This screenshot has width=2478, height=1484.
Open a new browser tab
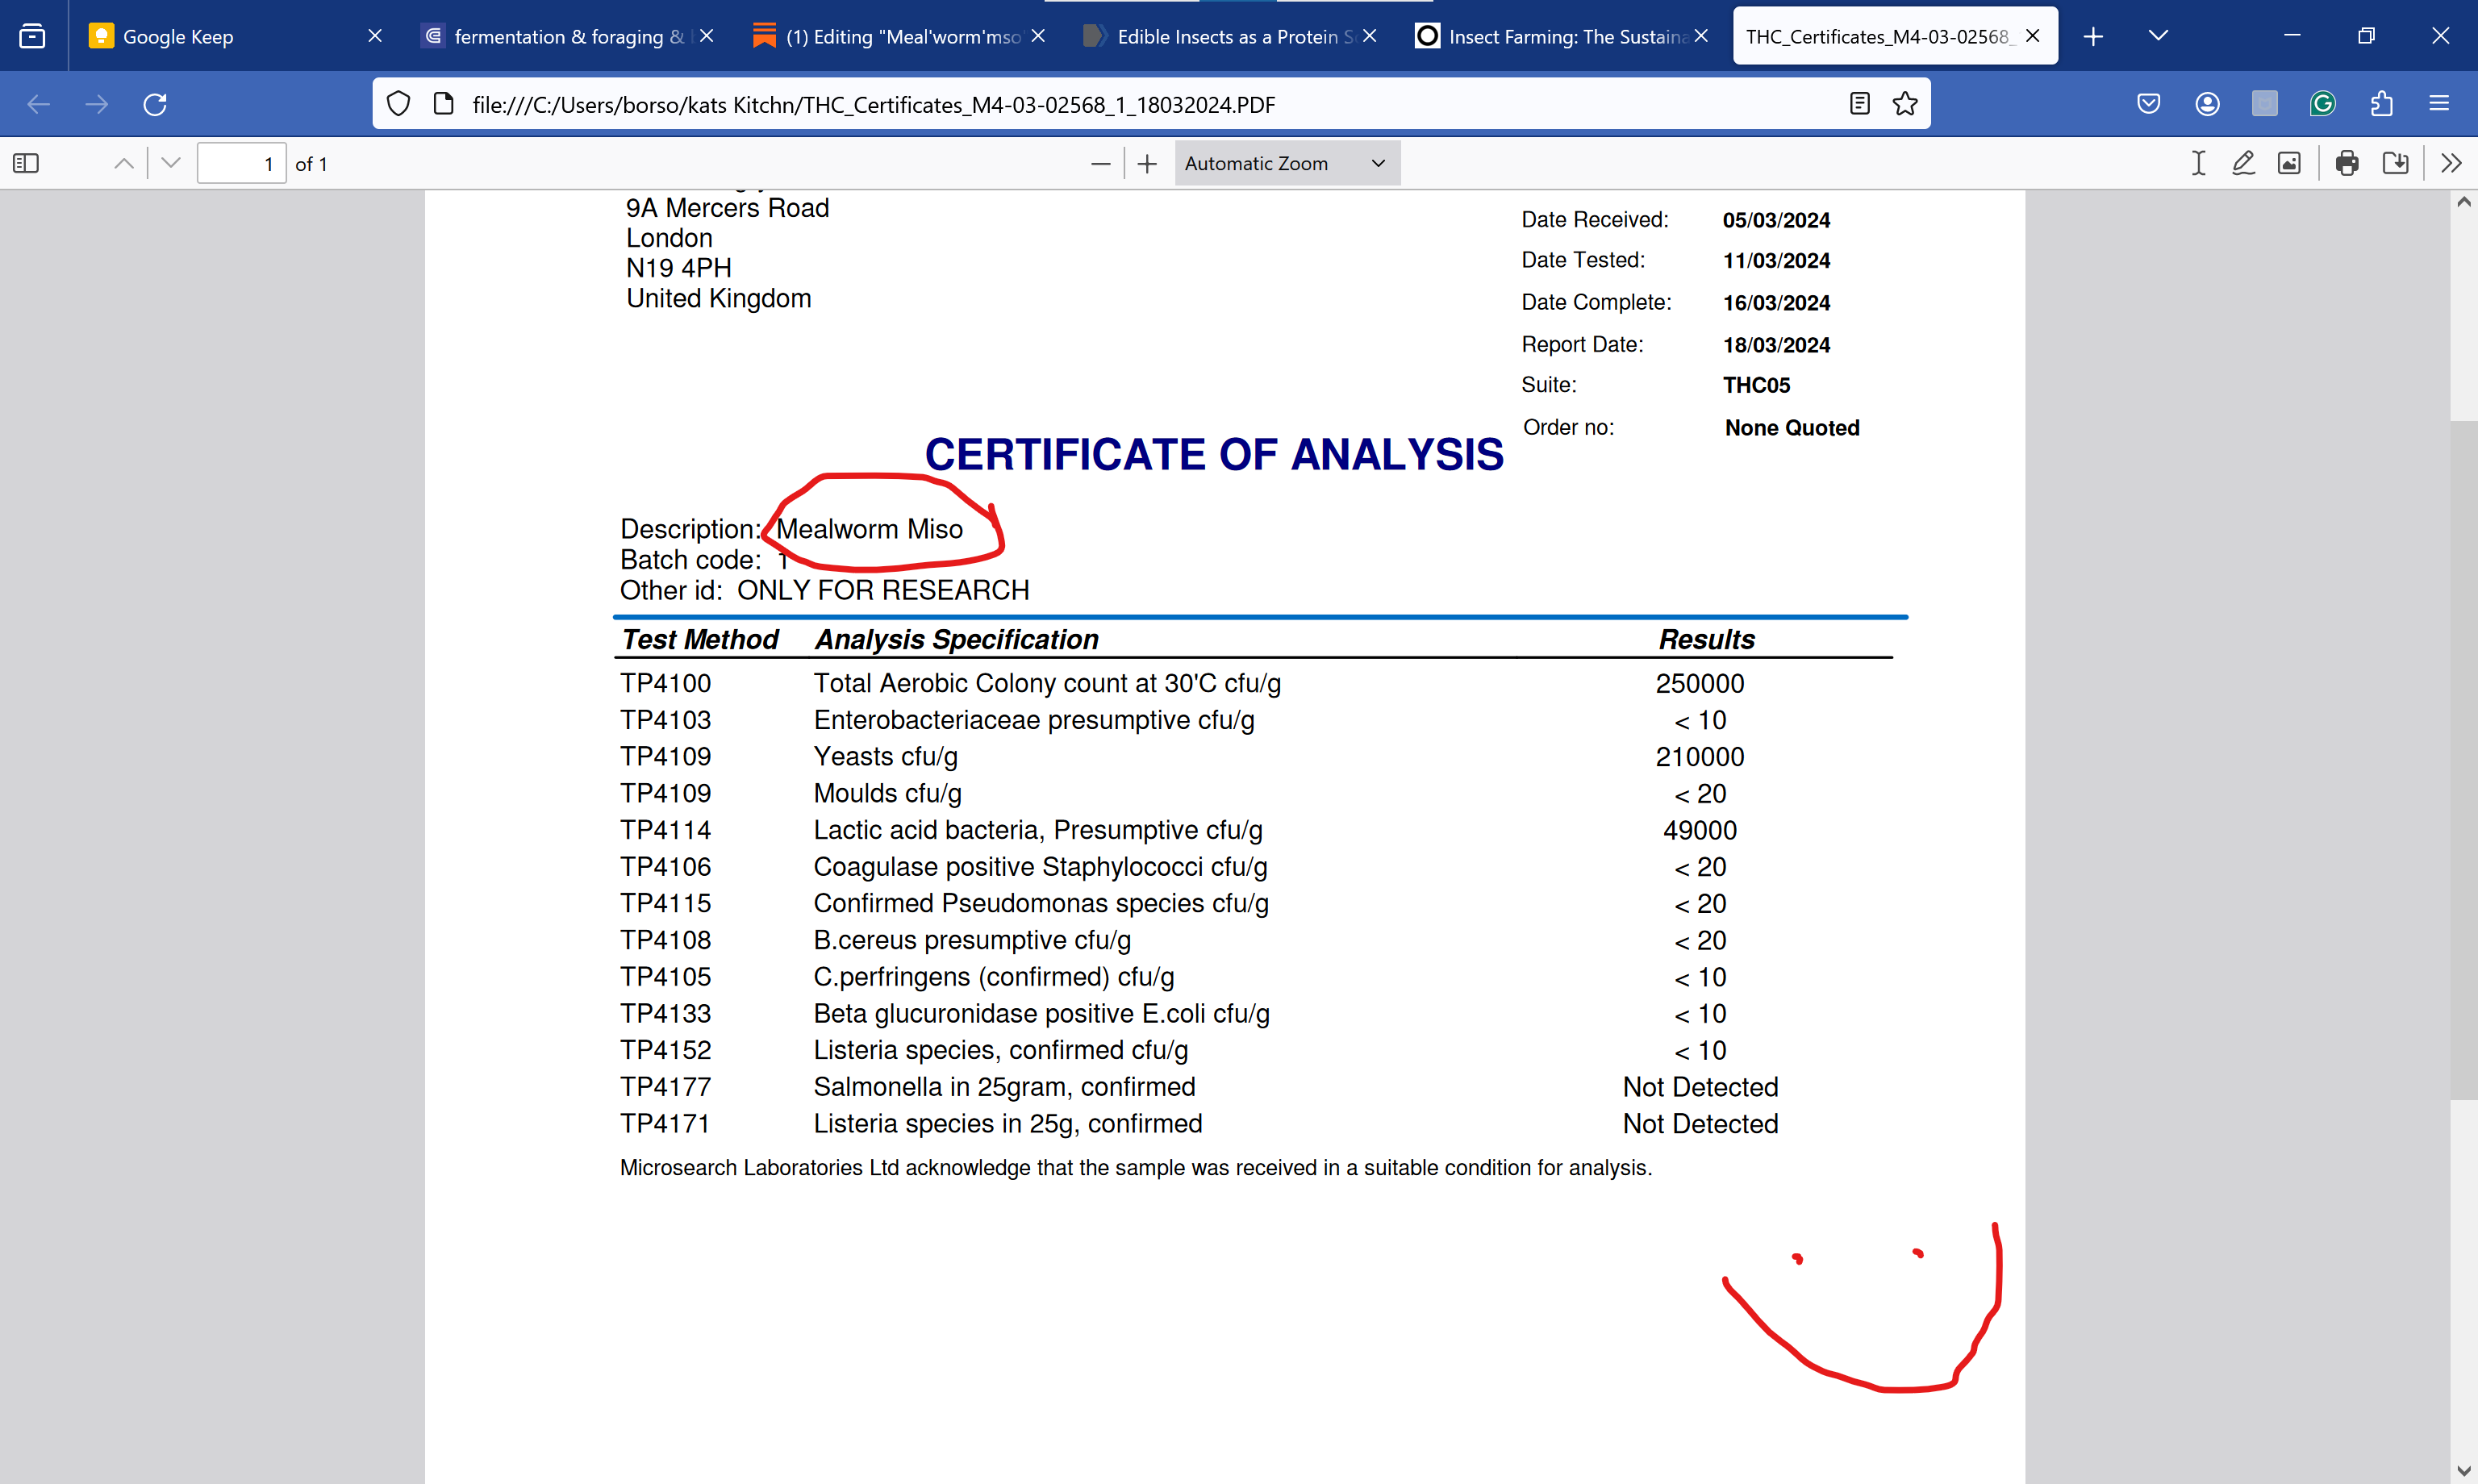point(2093,36)
